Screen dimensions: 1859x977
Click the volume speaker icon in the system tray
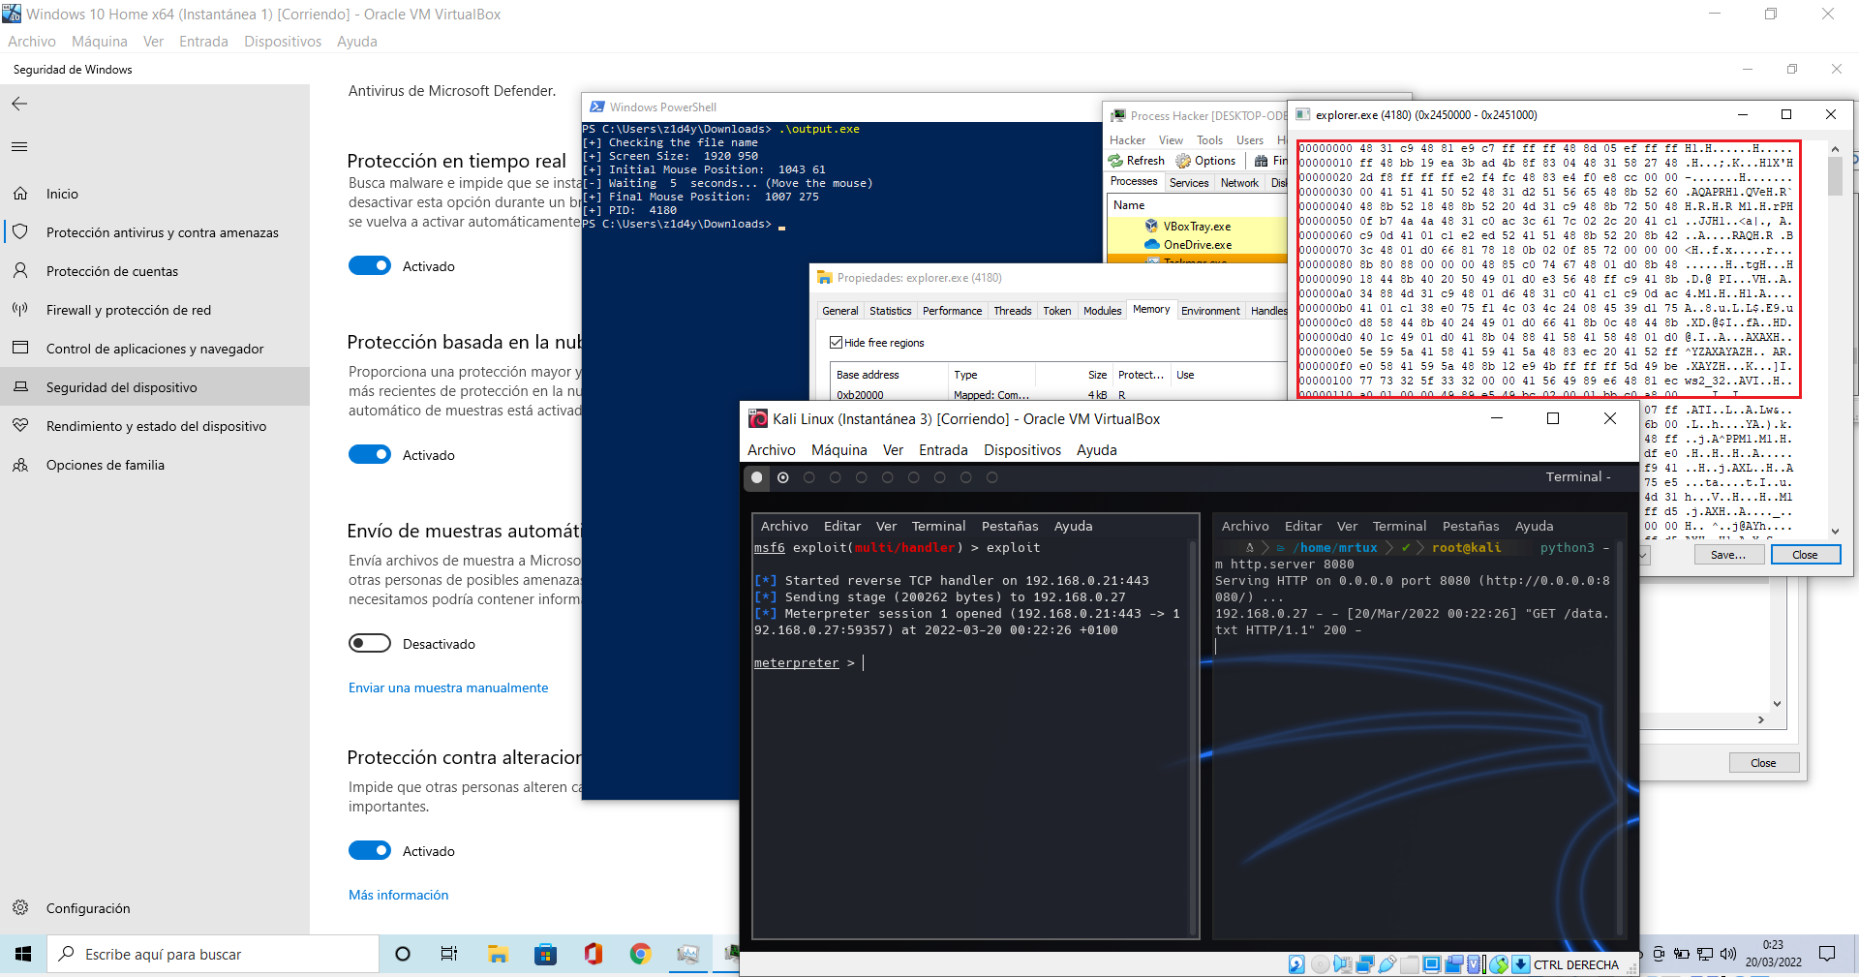click(x=1728, y=955)
